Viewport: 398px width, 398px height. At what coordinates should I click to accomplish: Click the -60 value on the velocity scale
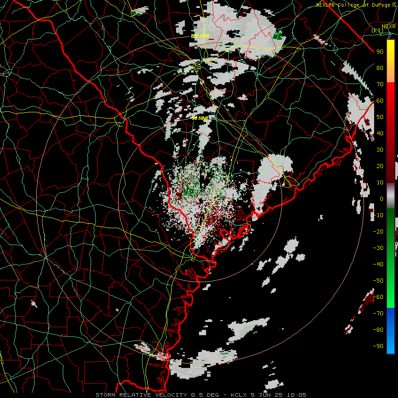pyautogui.click(x=378, y=297)
